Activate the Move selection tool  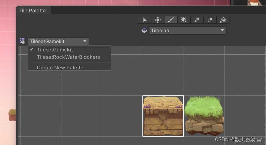point(158,20)
